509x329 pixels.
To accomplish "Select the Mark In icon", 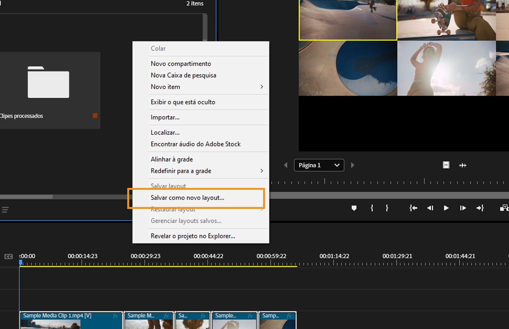I will pyautogui.click(x=372, y=208).
